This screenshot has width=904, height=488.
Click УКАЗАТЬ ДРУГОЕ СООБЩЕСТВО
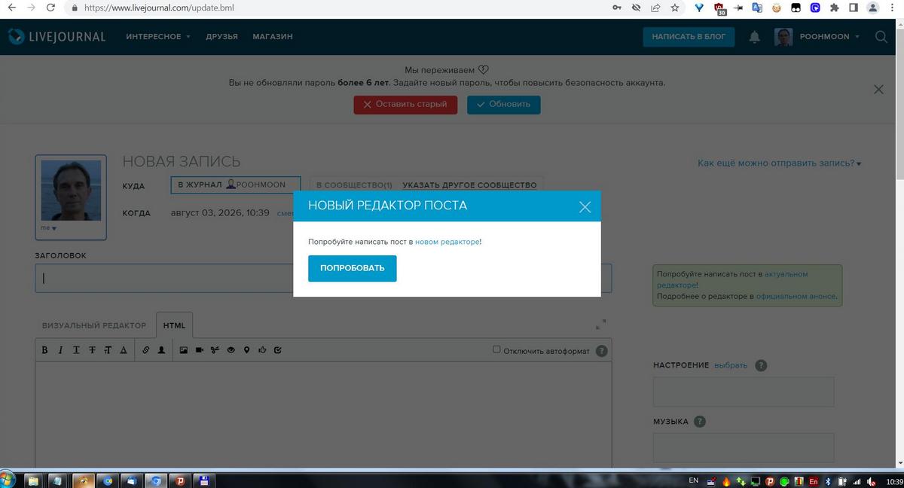pyautogui.click(x=469, y=185)
